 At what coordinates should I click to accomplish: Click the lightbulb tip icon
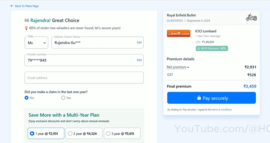(x=26, y=28)
